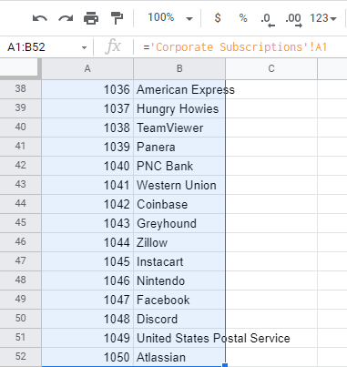
Task: Increase decimal places
Action: click(x=293, y=19)
